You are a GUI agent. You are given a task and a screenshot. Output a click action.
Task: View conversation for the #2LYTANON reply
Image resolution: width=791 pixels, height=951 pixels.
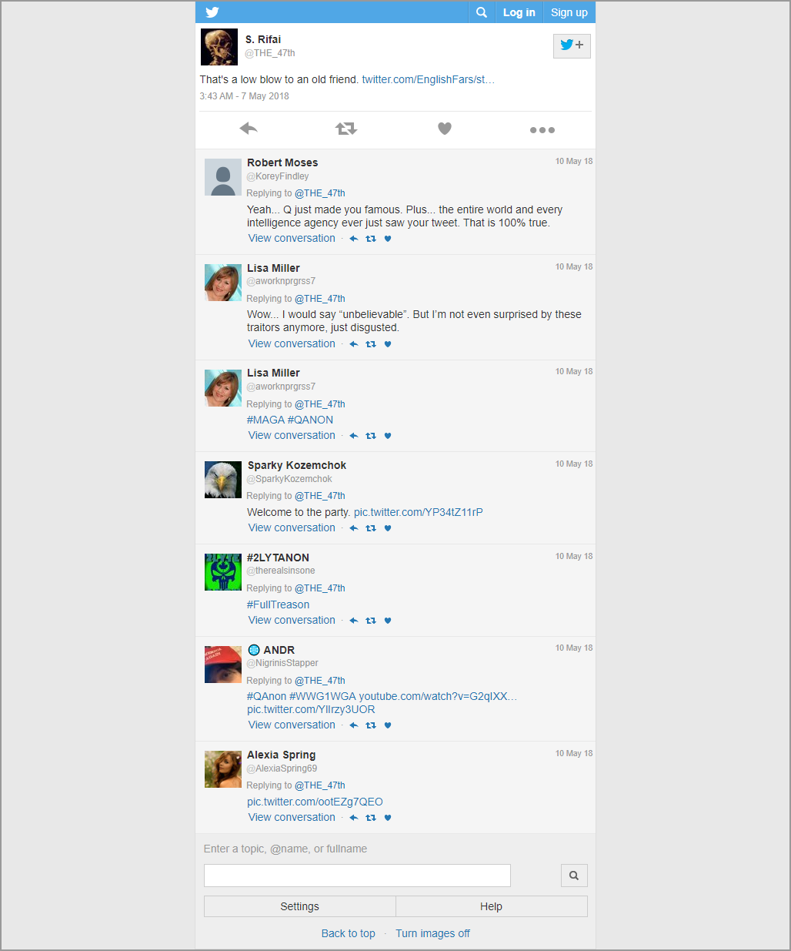[292, 620]
